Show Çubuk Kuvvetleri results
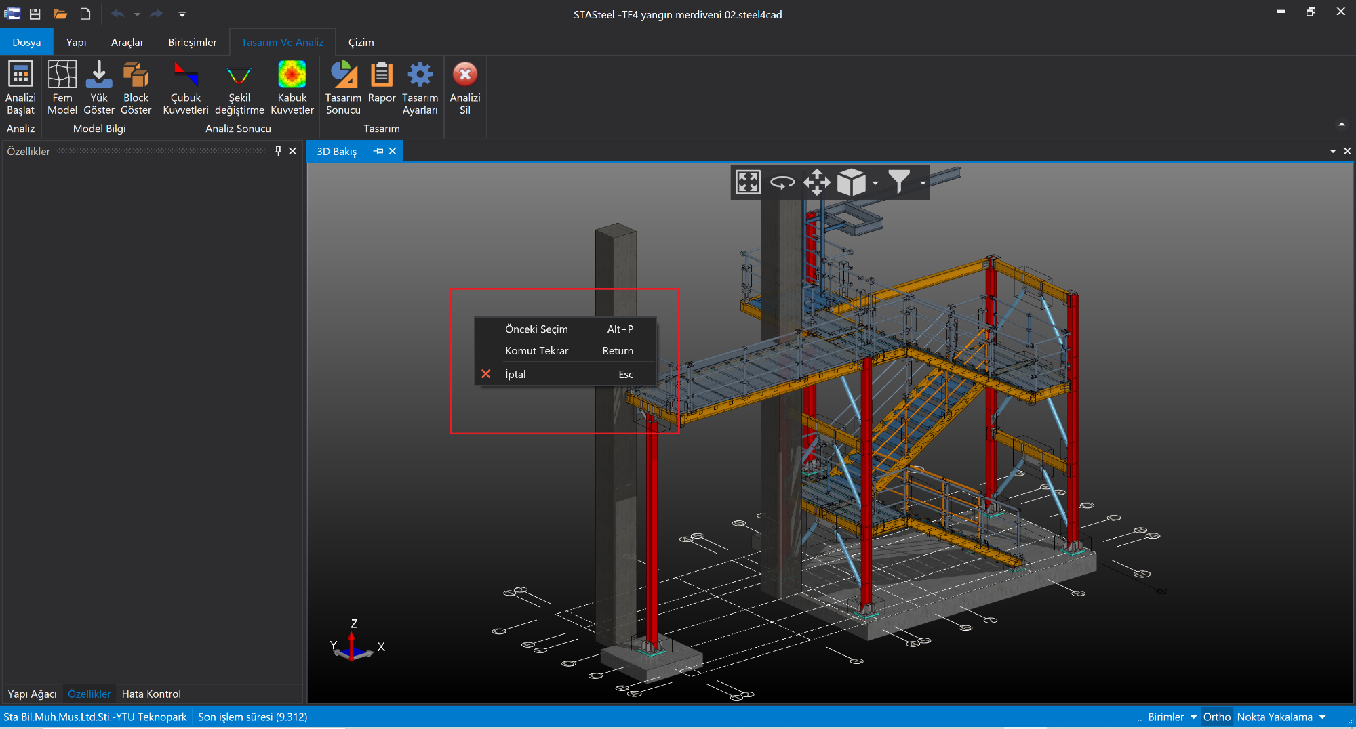The width and height of the screenshot is (1356, 729). (185, 75)
